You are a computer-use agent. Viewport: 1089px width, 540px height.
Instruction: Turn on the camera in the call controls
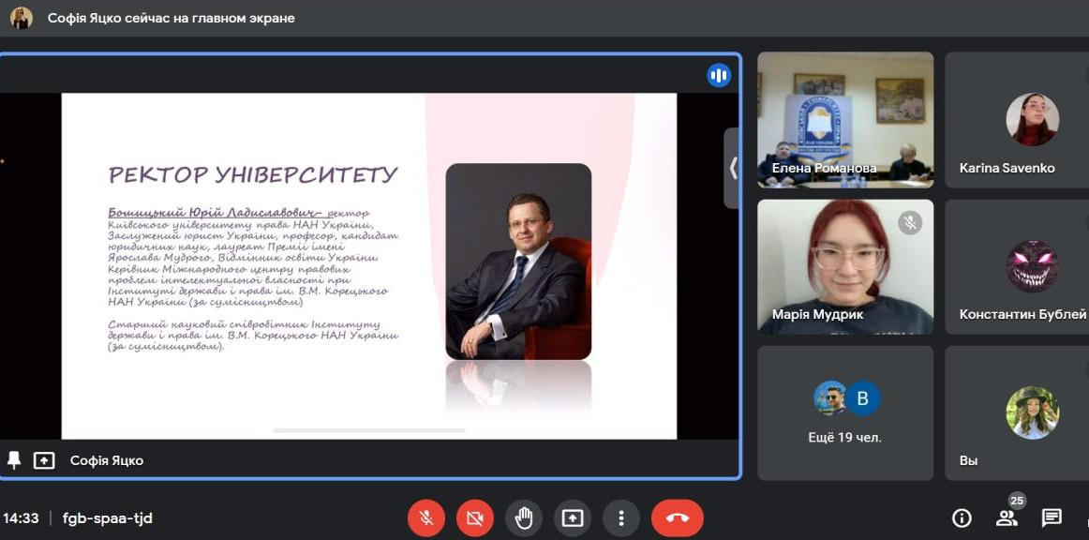pos(474,517)
